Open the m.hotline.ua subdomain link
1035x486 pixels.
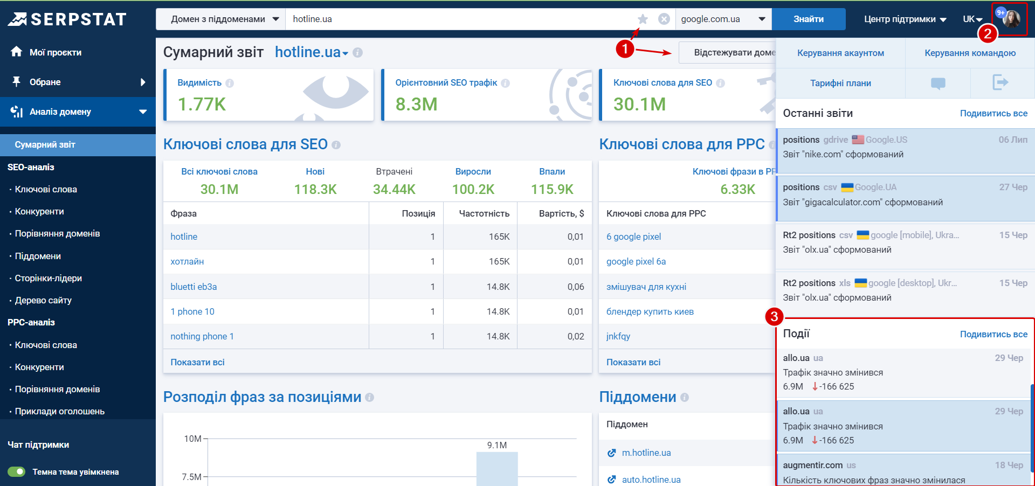tap(646, 453)
